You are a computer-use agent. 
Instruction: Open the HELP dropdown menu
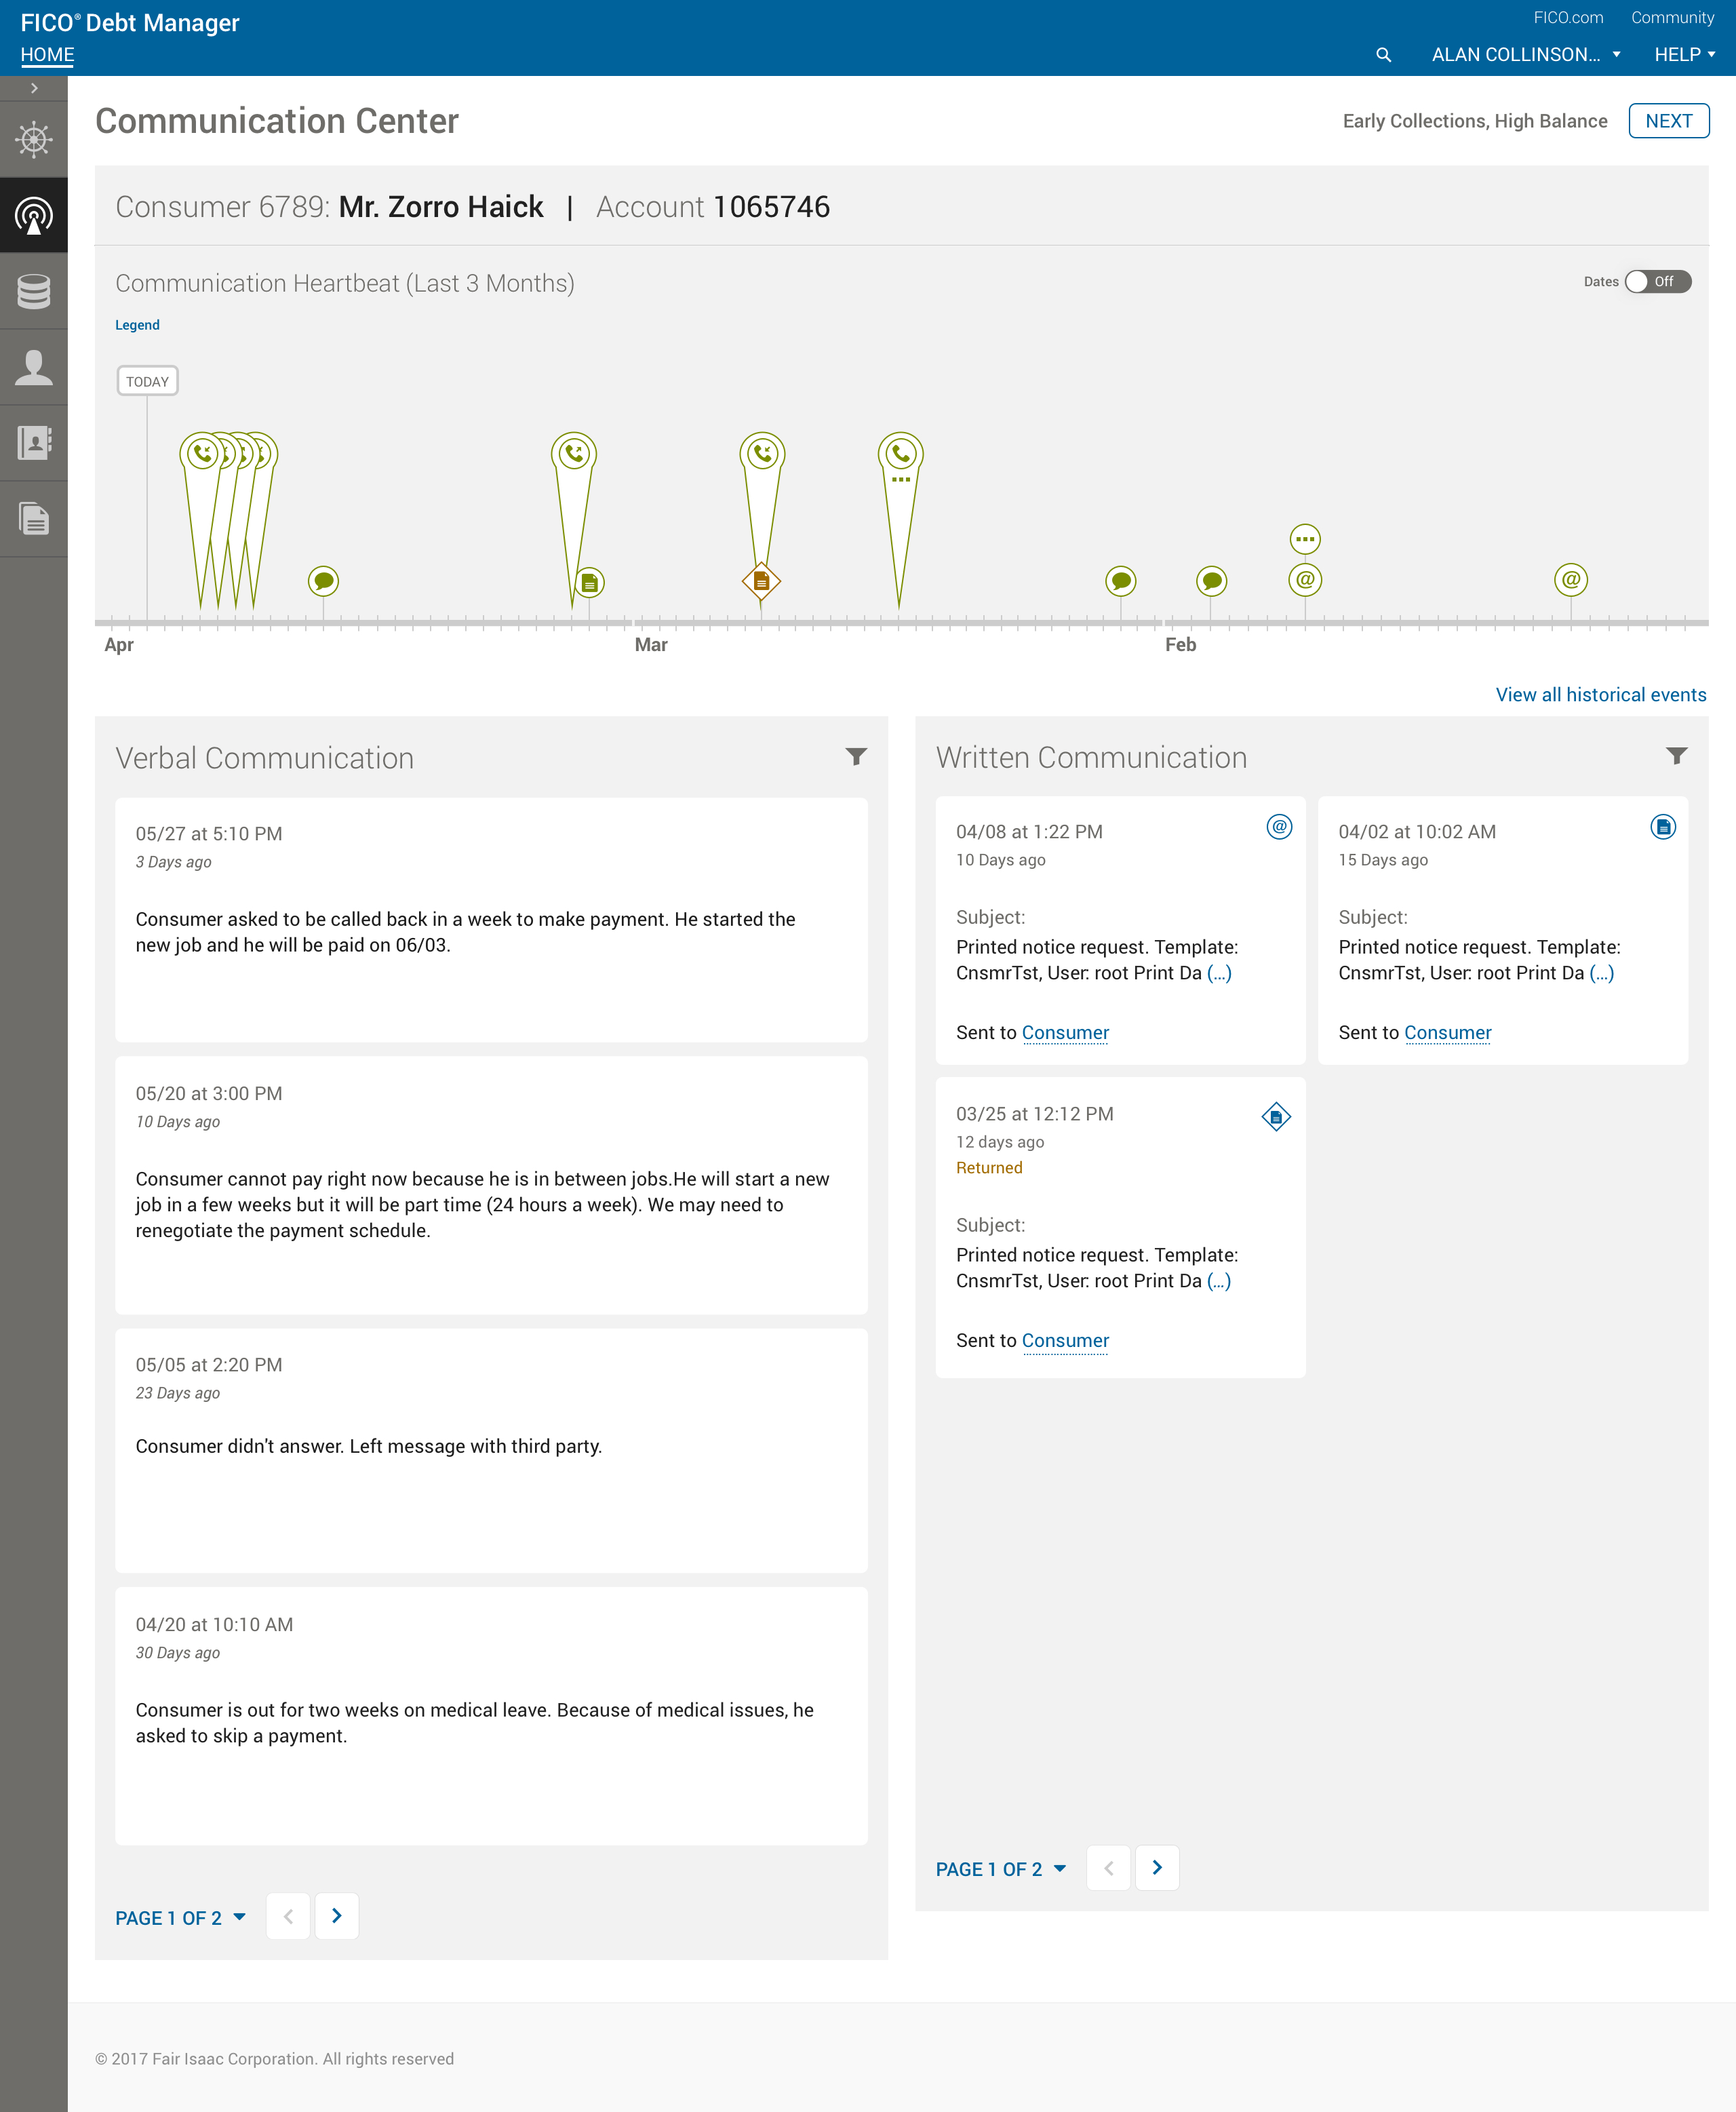(1684, 55)
